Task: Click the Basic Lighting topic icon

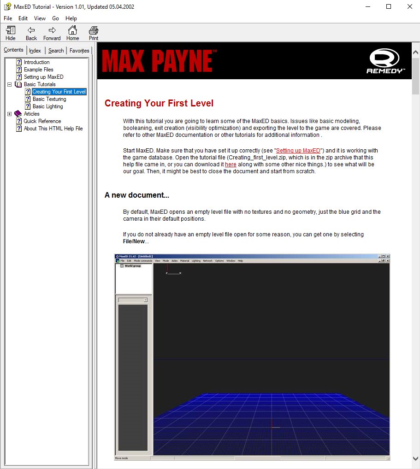Action: coord(28,106)
